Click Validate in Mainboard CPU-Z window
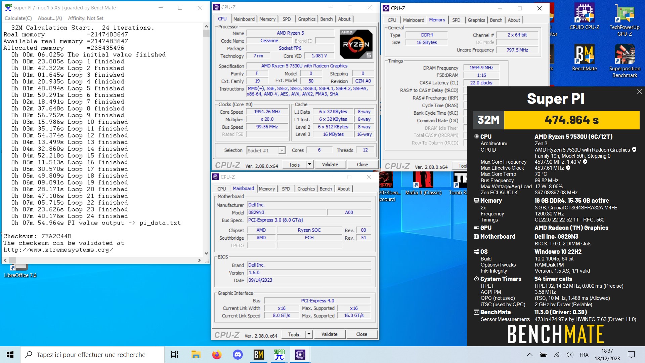The height and width of the screenshot is (363, 645). pos(330,334)
